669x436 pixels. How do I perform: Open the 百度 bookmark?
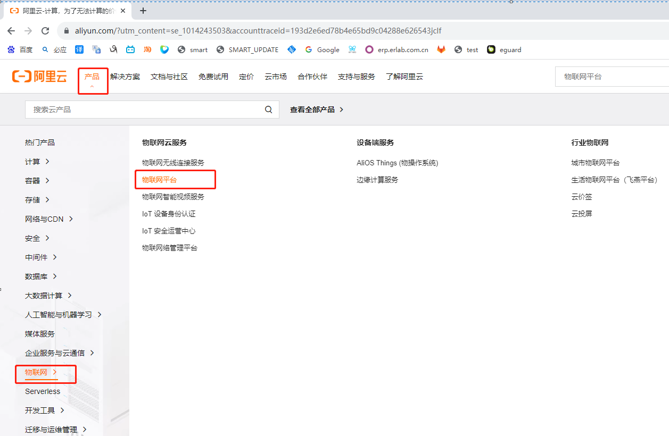pyautogui.click(x=20, y=49)
